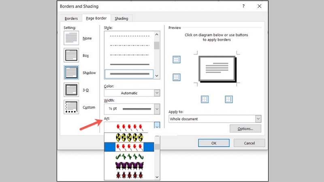
Task: Click the Options... button
Action: [x=245, y=129]
